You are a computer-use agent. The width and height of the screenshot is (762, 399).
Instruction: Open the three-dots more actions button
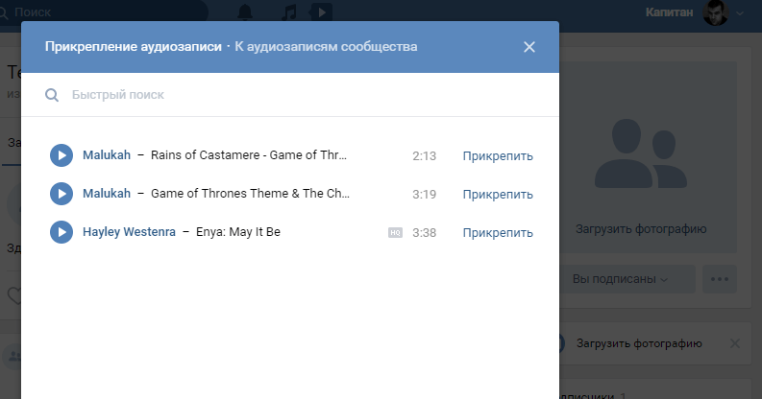pyautogui.click(x=719, y=279)
